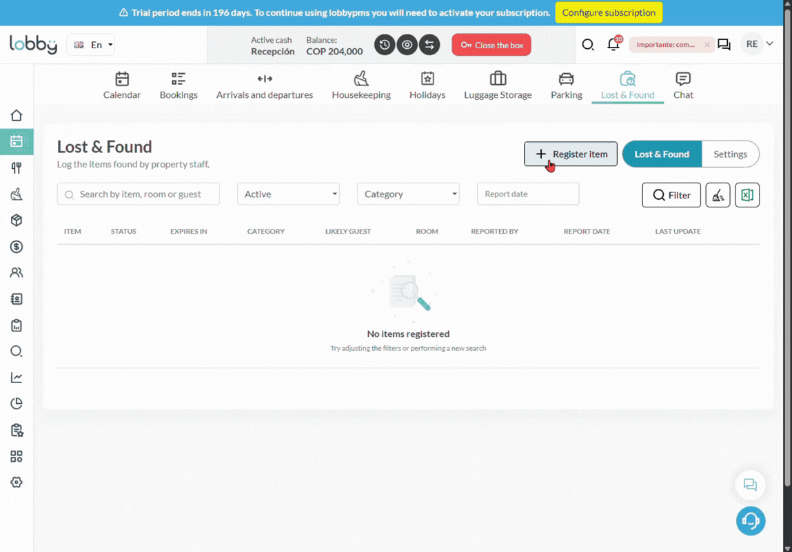Click Configure subscription button

pyautogui.click(x=609, y=12)
